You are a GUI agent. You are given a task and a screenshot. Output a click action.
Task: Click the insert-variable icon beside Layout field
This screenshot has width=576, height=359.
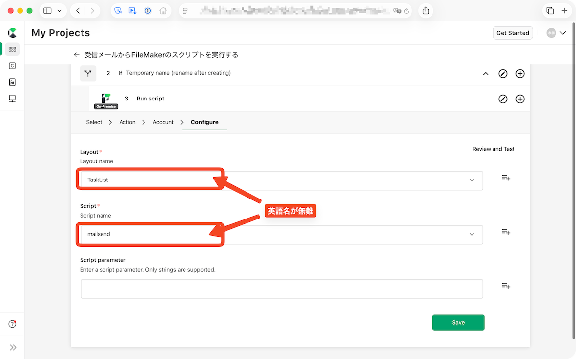[506, 178]
